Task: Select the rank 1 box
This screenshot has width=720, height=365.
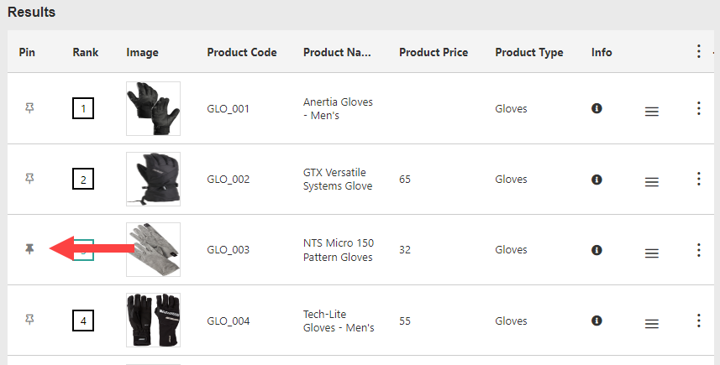Action: click(83, 108)
